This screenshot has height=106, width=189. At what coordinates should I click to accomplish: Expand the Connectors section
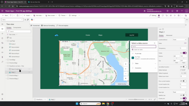click(x=133, y=68)
